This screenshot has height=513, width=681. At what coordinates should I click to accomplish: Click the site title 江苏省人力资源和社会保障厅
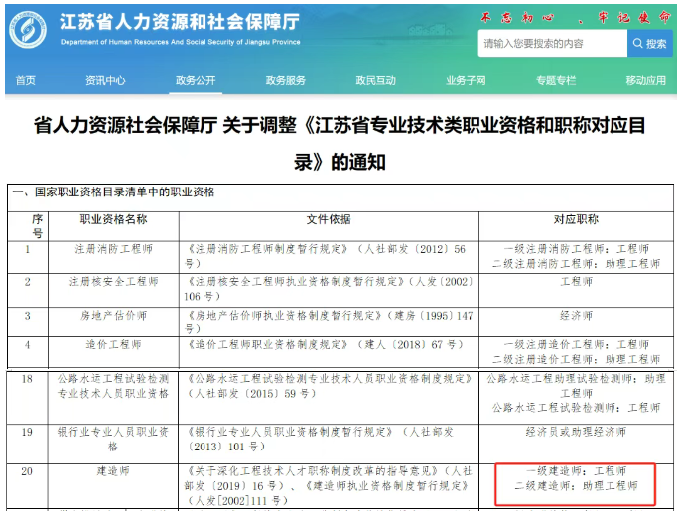pos(180,22)
